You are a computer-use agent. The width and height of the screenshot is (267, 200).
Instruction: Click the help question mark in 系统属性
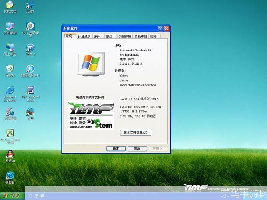click(160, 28)
